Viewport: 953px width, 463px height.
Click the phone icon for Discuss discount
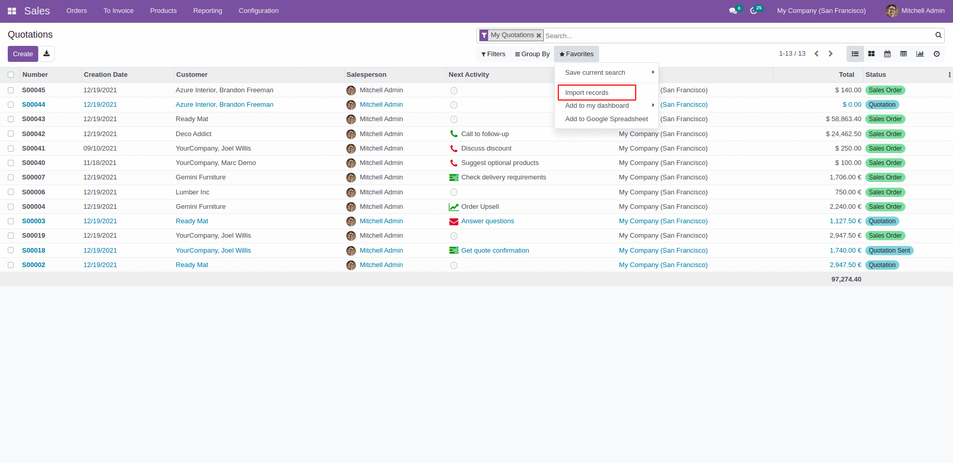tap(454, 148)
